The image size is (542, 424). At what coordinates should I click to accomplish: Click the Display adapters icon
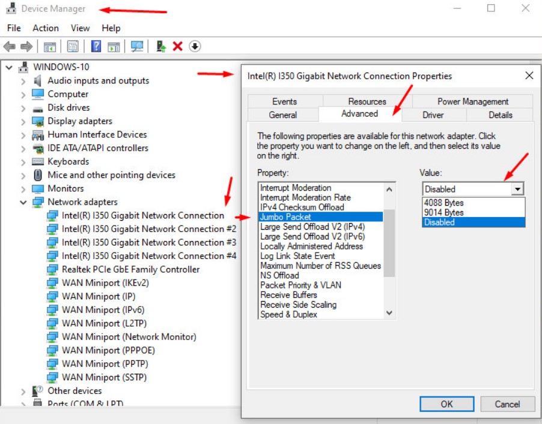(x=38, y=121)
